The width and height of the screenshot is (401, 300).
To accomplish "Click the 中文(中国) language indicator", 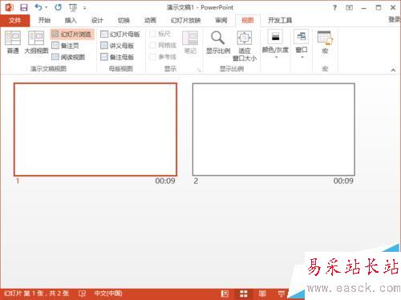I will click(108, 294).
